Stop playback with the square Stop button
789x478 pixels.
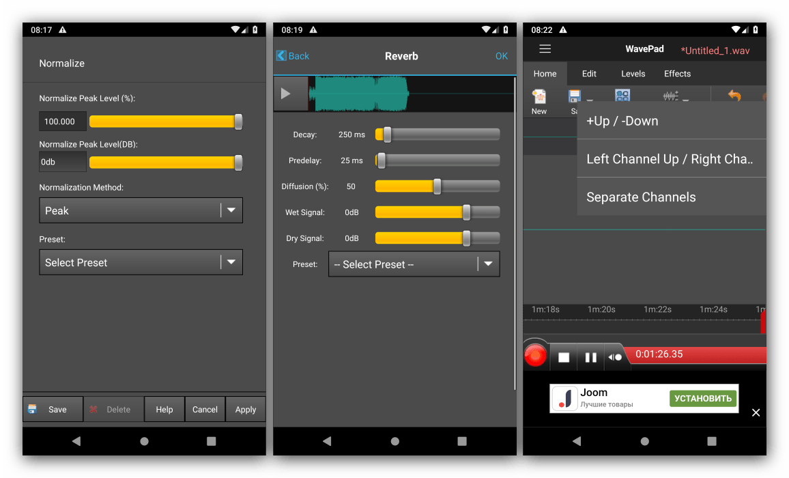(564, 356)
